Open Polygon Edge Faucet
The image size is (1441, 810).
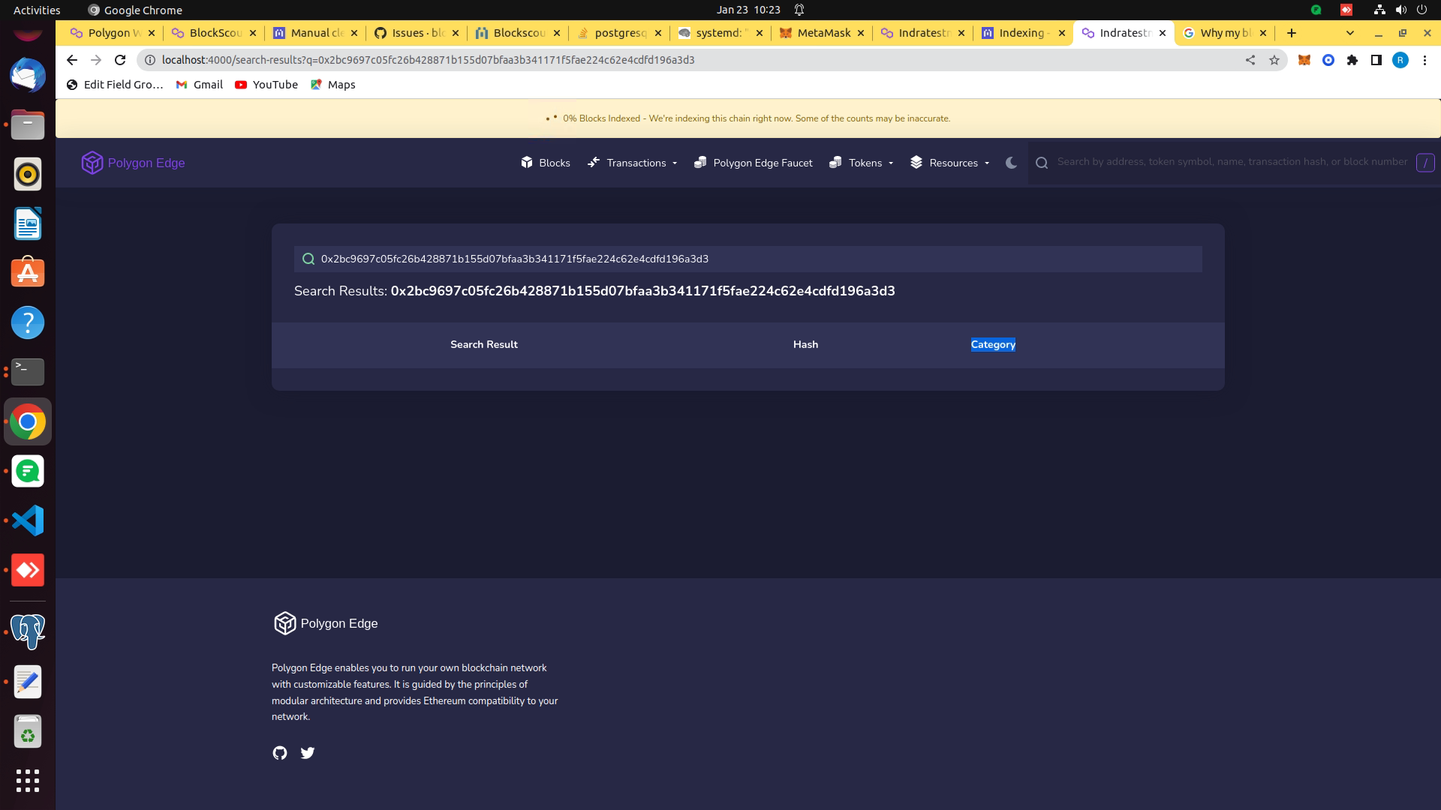click(762, 163)
